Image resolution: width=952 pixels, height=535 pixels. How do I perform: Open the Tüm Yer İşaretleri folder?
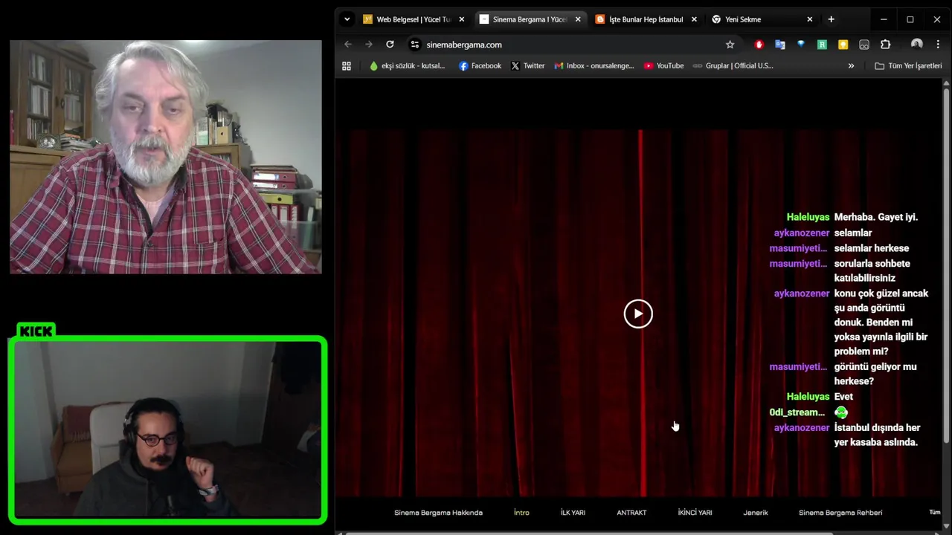tap(908, 65)
